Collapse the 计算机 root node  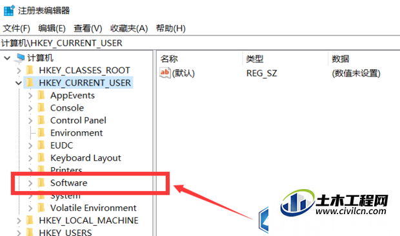click(x=7, y=58)
